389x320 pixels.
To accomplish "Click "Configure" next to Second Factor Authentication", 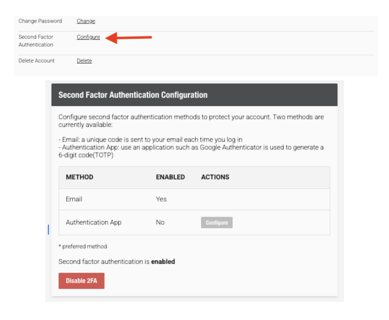I will click(88, 37).
